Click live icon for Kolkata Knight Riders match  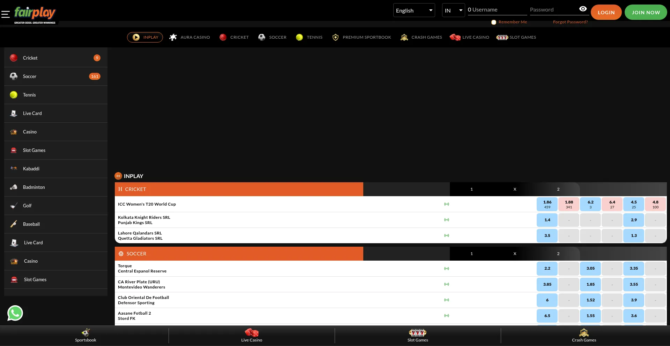point(447,220)
